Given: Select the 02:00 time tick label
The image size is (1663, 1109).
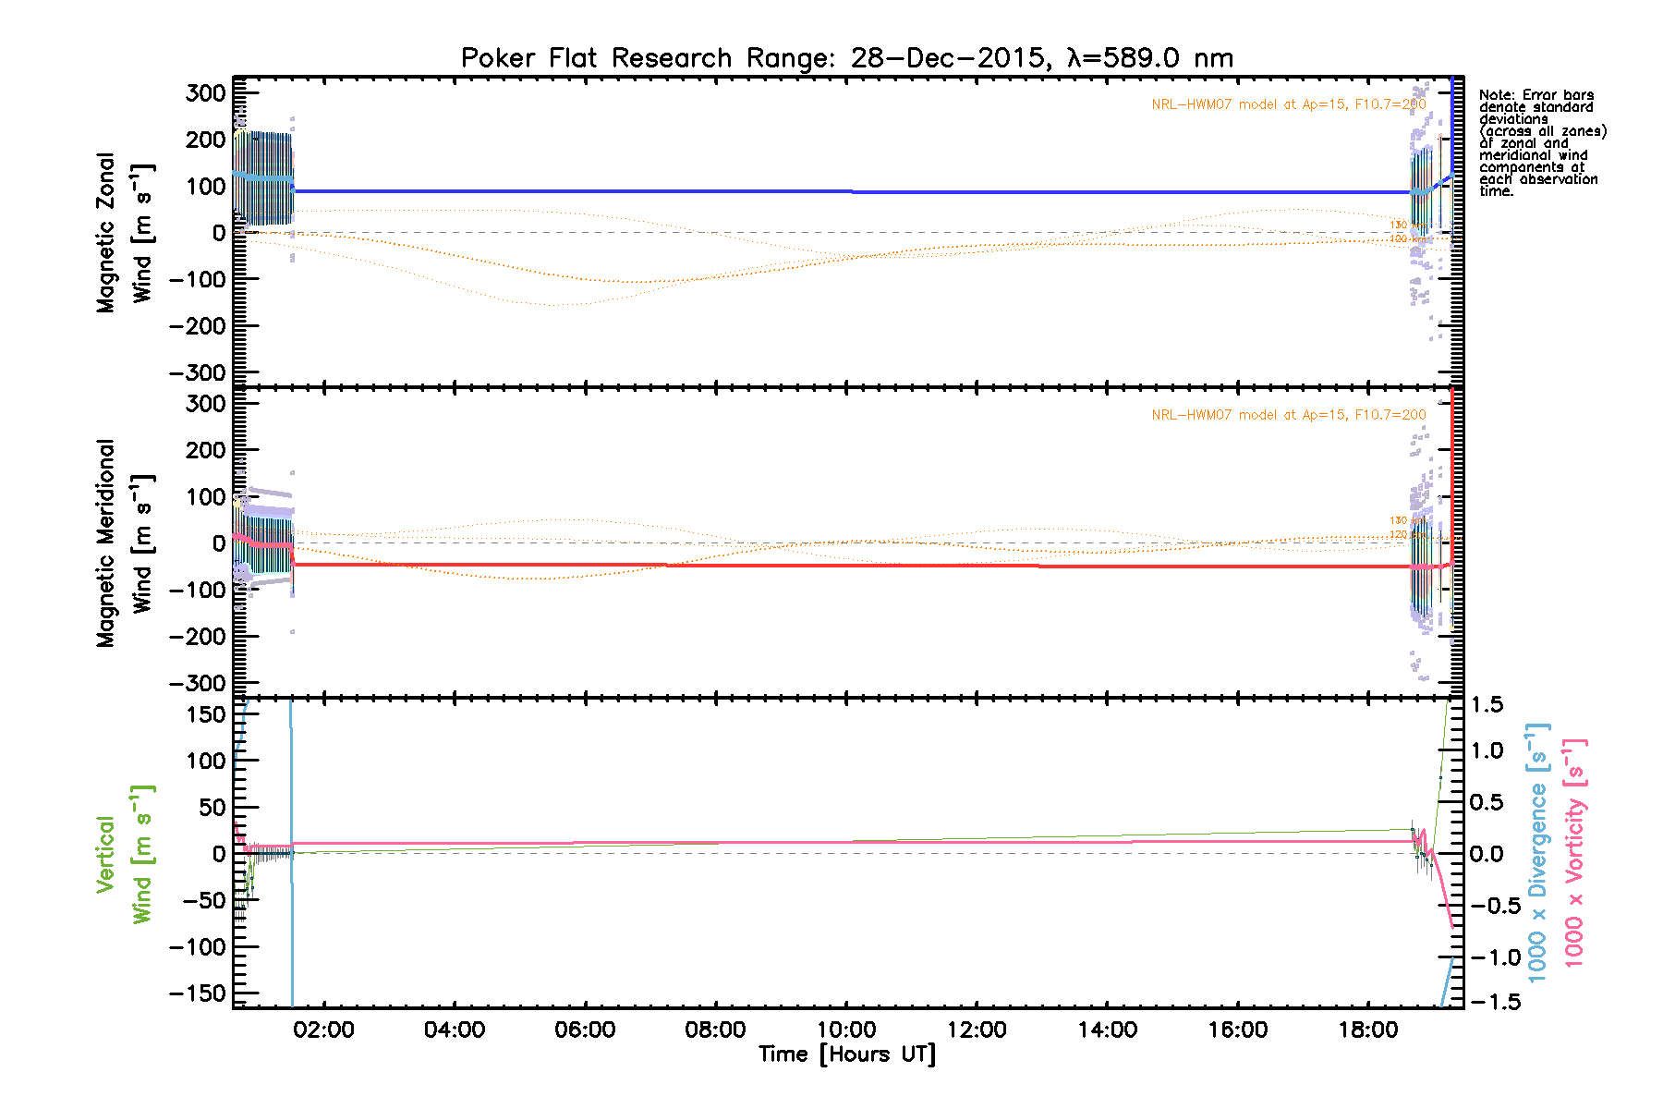Looking at the screenshot, I should pos(324,1030).
